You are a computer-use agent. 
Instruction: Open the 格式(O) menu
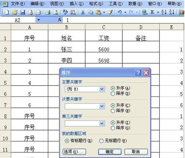(96, 4)
